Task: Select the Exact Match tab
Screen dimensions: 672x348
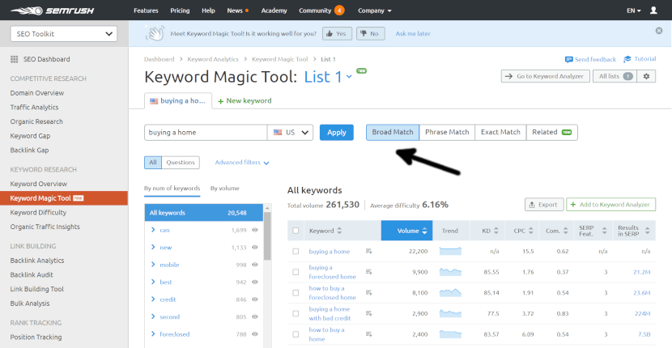Action: [x=500, y=132]
